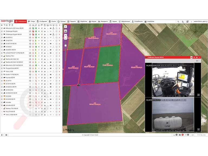
Task: Toggle map visible layers eye button
Action: click(66, 27)
